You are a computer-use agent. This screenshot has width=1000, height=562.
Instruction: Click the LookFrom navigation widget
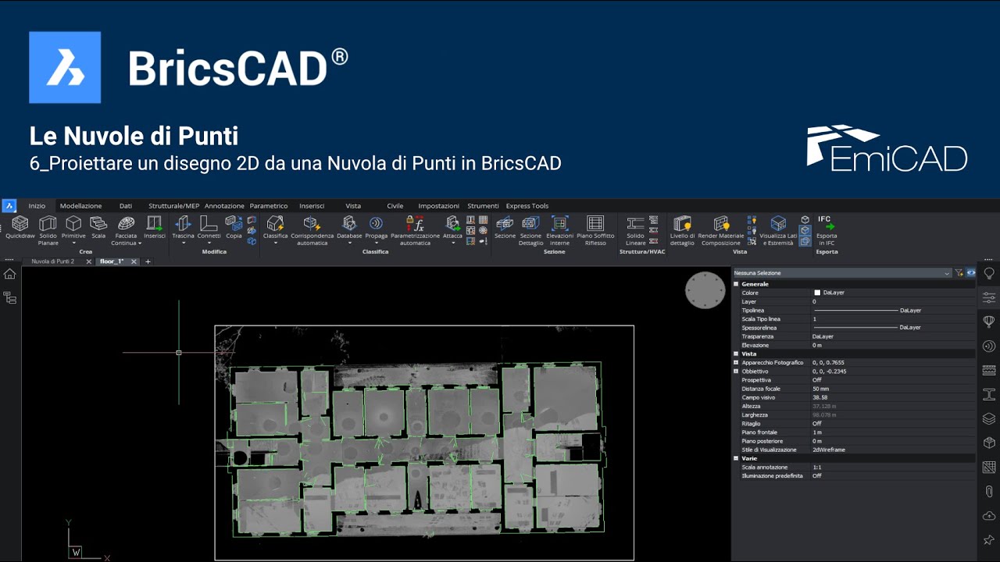click(x=705, y=290)
